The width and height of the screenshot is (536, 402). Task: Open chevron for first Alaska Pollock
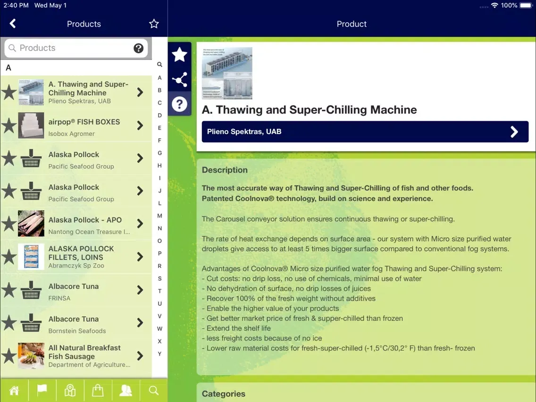coord(140,158)
